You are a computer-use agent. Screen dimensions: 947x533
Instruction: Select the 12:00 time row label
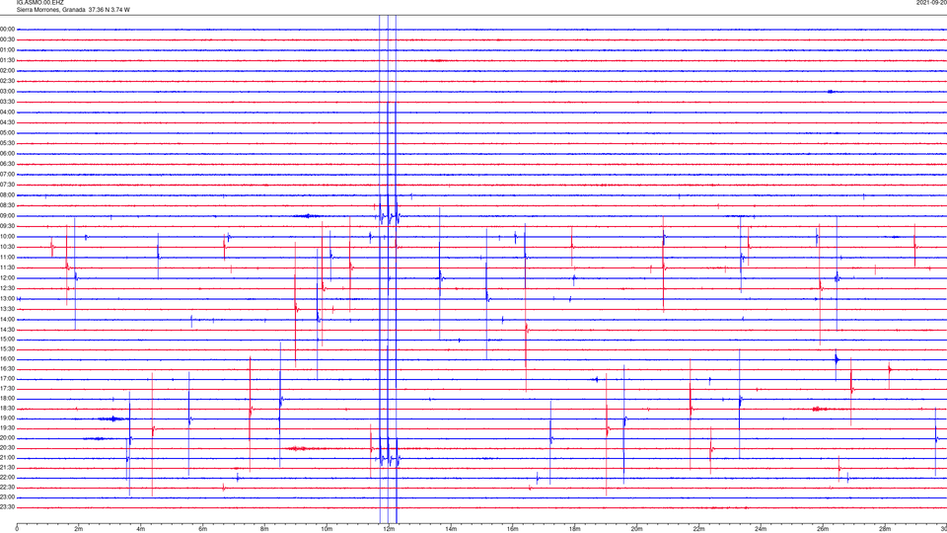click(7, 278)
